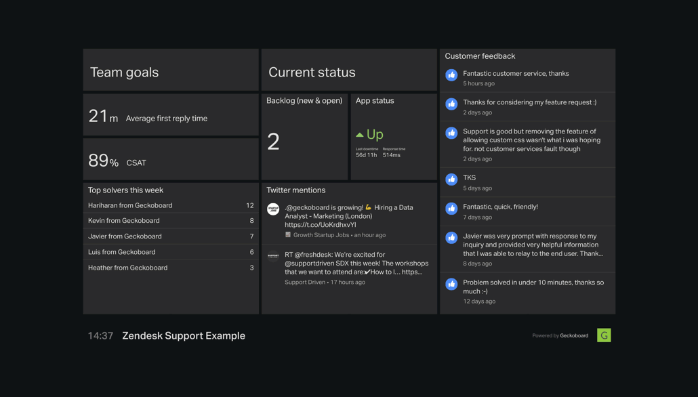Click the green up arrow in App status

(x=360, y=134)
